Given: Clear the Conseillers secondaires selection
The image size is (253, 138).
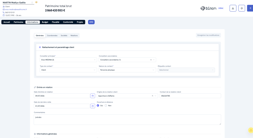Looking at the screenshot, I should [151, 60].
